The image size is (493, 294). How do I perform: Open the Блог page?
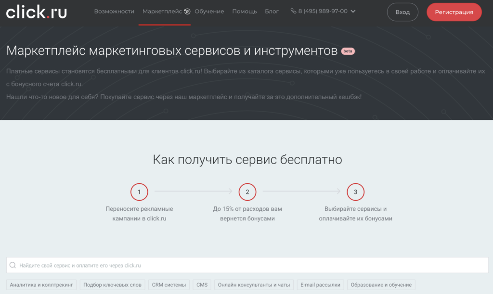tap(272, 12)
